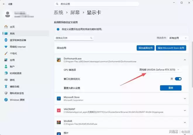Image resolution: width=193 pixels, height=135 pixels.
Task: Turn off 窗口化游戏优化 toggle
Action: point(178,79)
